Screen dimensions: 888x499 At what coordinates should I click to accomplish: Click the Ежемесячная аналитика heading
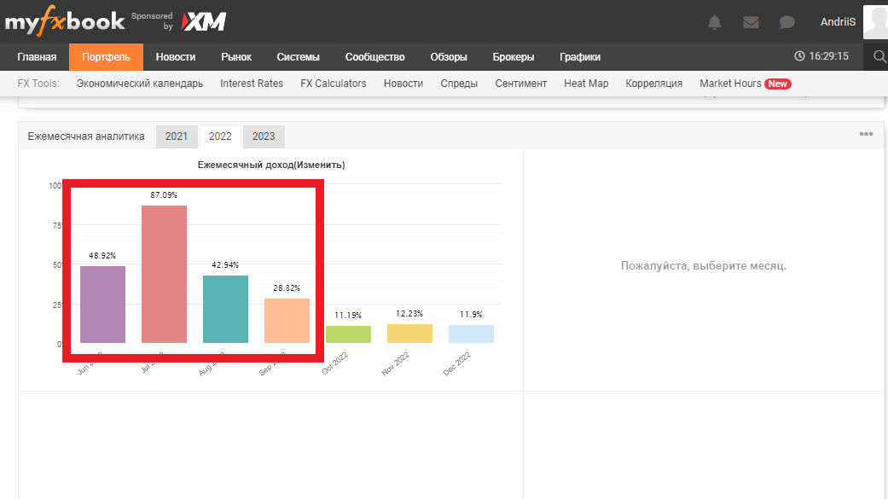[x=86, y=136]
